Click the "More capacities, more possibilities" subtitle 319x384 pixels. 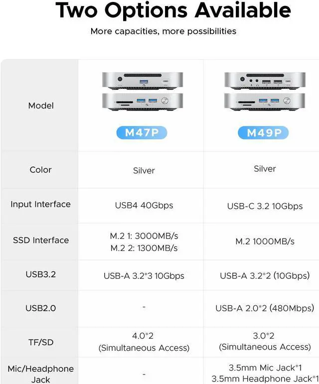163,31
